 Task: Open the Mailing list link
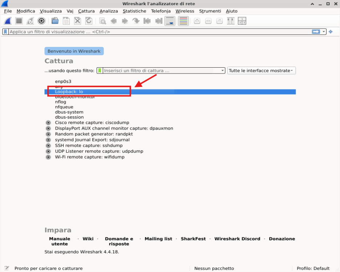click(158, 239)
